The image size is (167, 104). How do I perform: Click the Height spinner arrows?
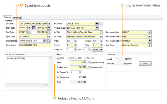[101, 41]
